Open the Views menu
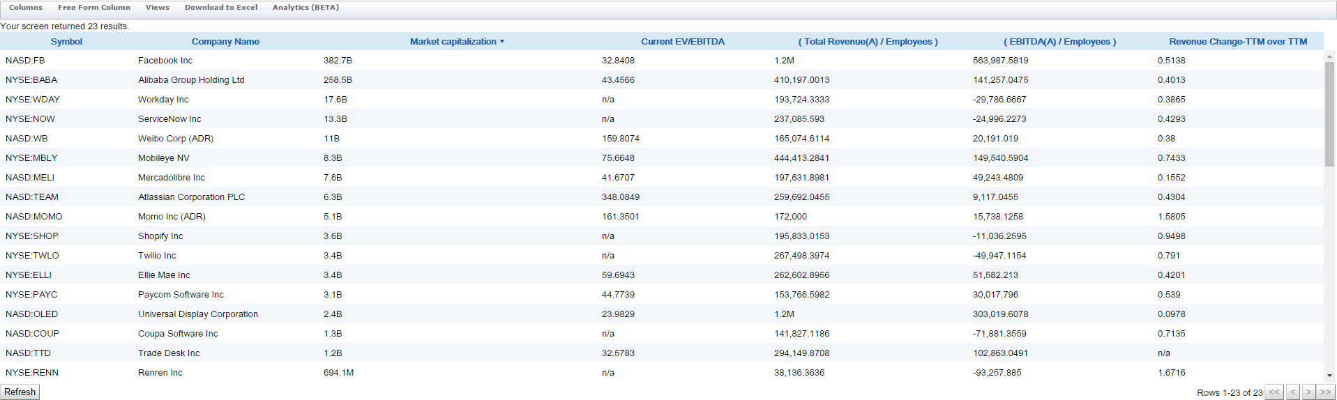1337x400 pixels. coord(158,8)
